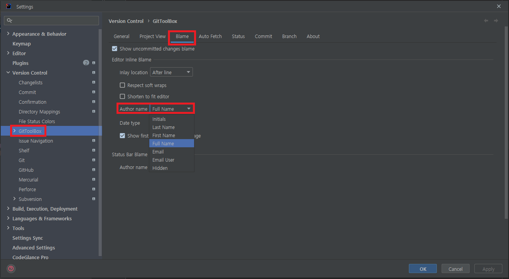Choose Last Name option
This screenshot has height=279, width=509.
tap(171, 127)
